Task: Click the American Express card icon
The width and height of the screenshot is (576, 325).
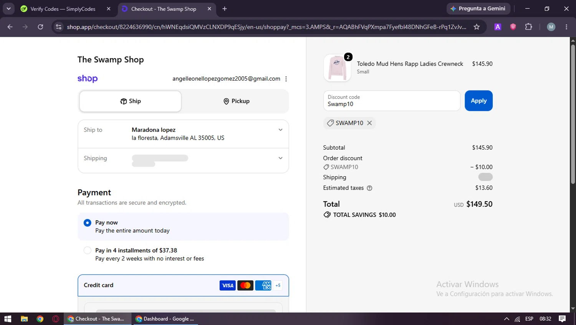Action: click(263, 285)
